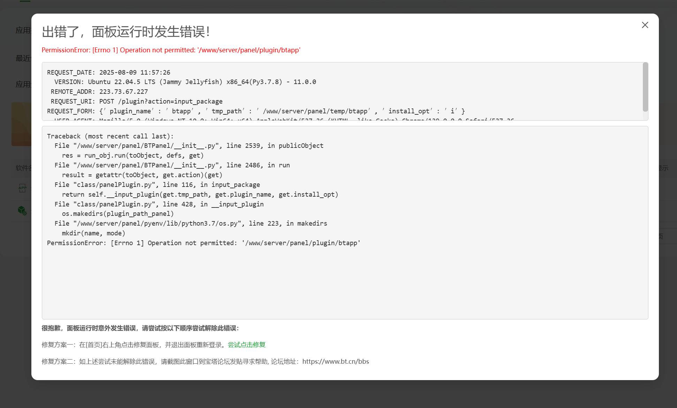Click the dialog title 出错了，面板运行时发生错误

(126, 32)
